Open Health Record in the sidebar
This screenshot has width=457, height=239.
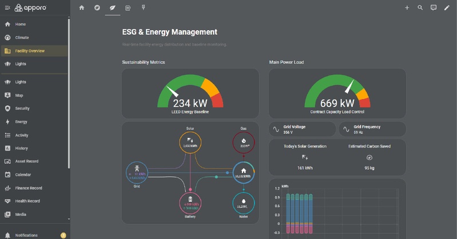coord(34,201)
